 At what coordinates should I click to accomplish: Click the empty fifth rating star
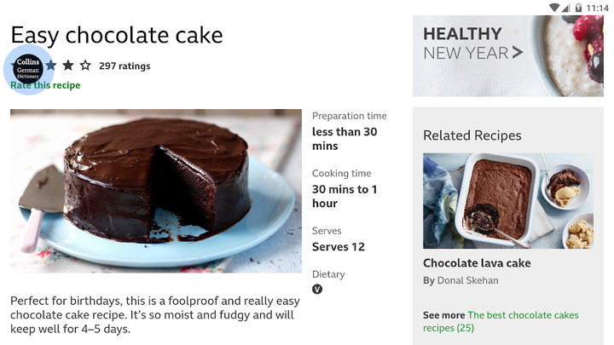[x=85, y=65]
